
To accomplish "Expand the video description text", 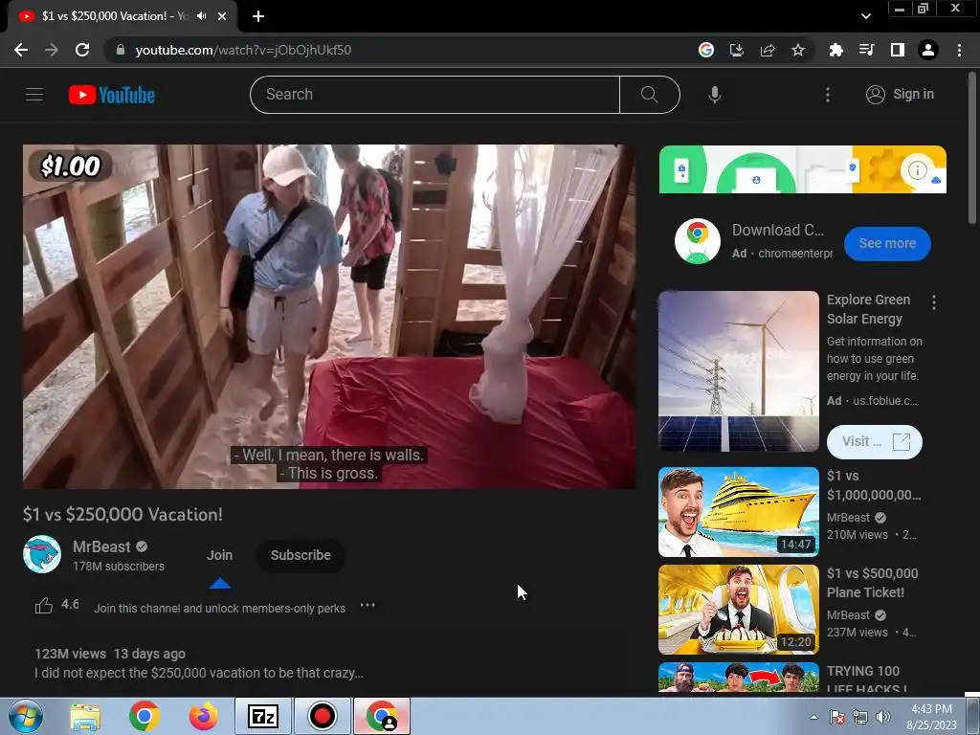I will (199, 673).
